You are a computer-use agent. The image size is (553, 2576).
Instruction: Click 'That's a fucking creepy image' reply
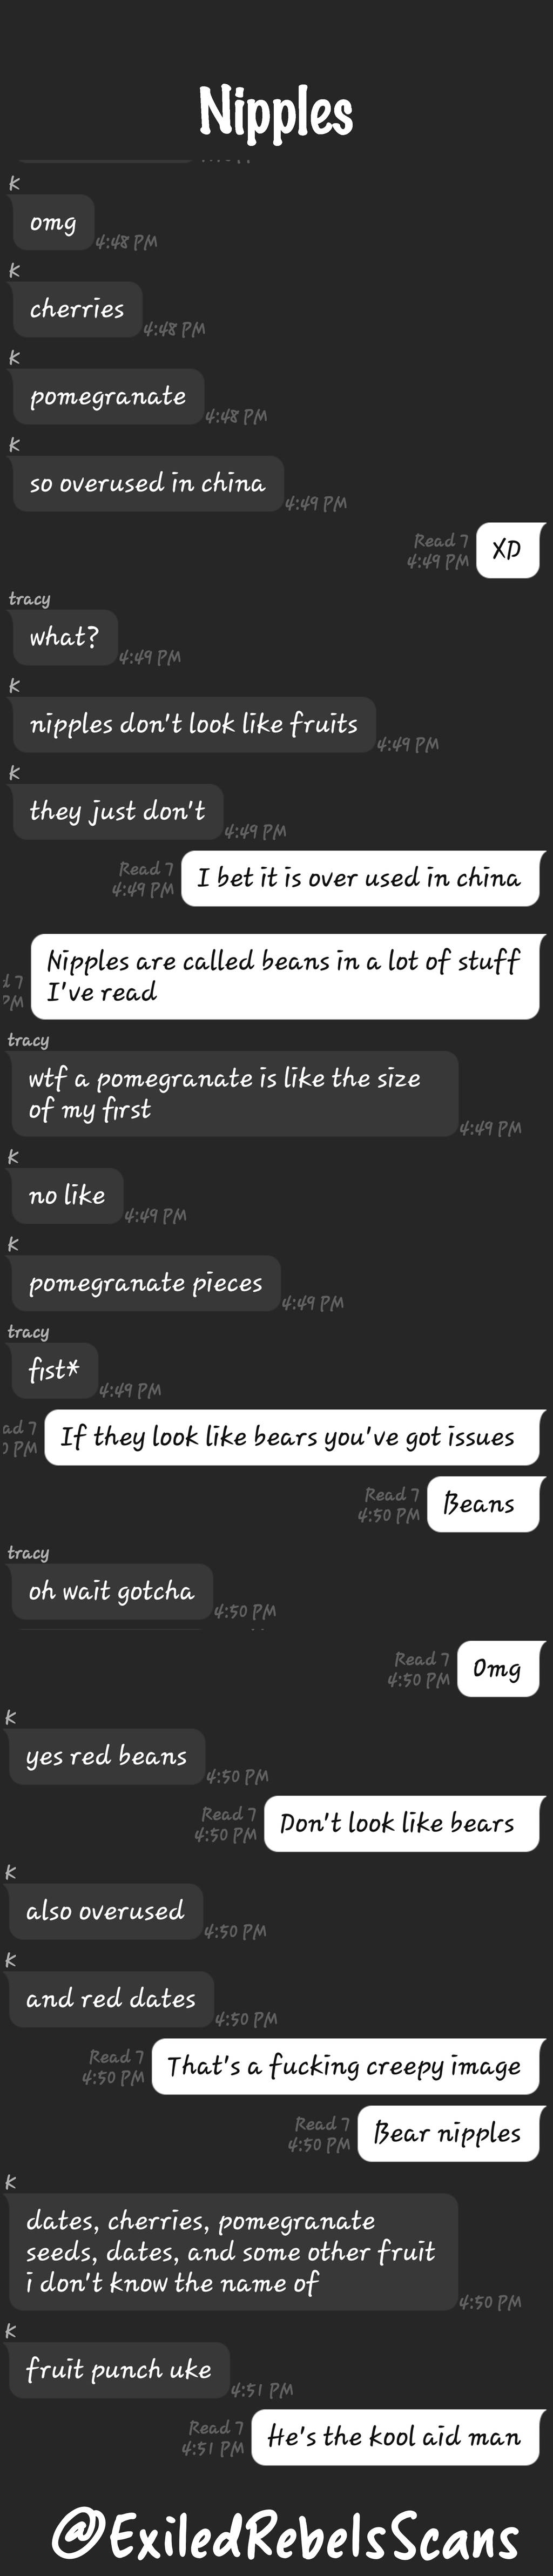tap(346, 2066)
